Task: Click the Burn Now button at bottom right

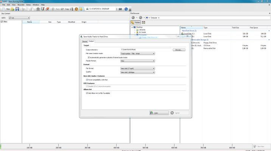Action: point(261,147)
